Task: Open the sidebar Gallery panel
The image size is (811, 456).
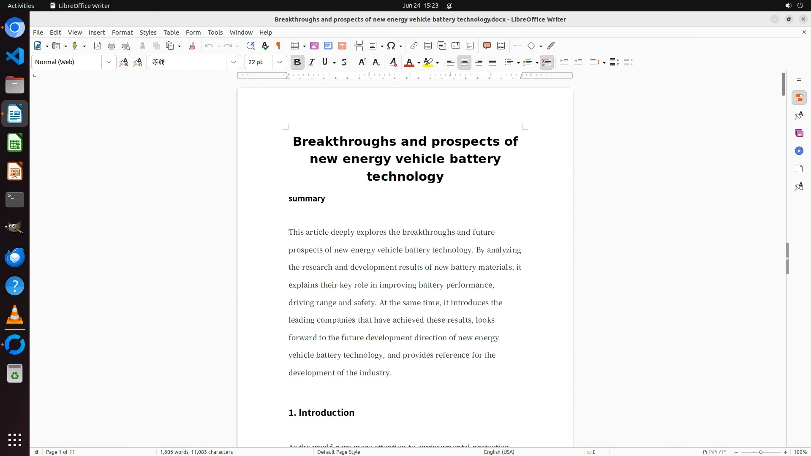Action: (x=799, y=133)
